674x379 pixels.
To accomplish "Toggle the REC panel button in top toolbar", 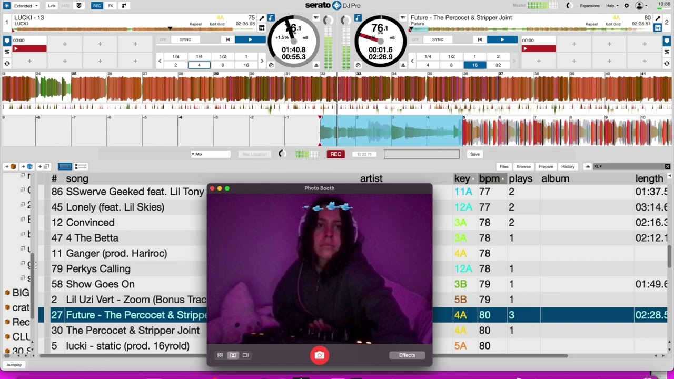I will (x=97, y=6).
